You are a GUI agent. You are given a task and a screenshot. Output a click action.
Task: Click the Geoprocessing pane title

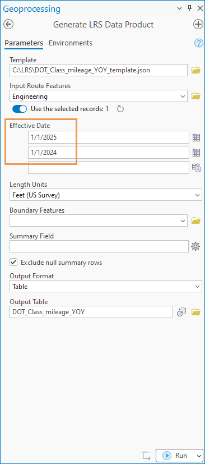coord(31,9)
